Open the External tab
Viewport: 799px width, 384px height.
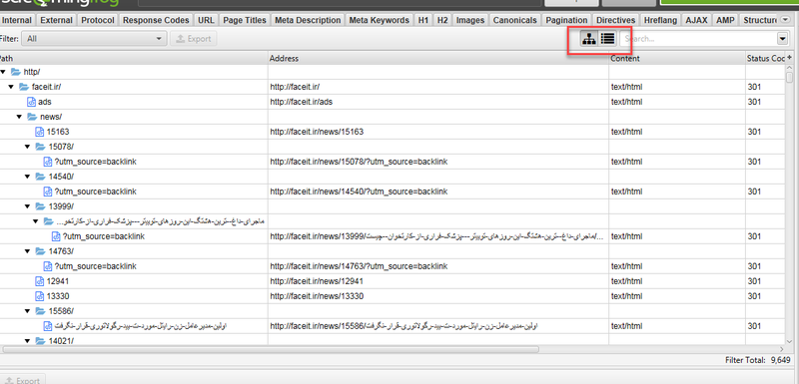(x=56, y=20)
